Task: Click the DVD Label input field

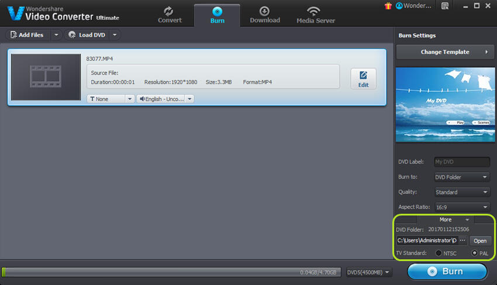Action: point(462,162)
